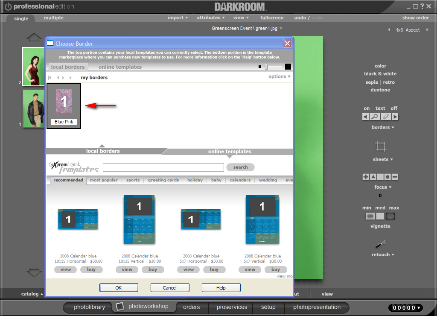Go to first page of my borders

(50, 78)
